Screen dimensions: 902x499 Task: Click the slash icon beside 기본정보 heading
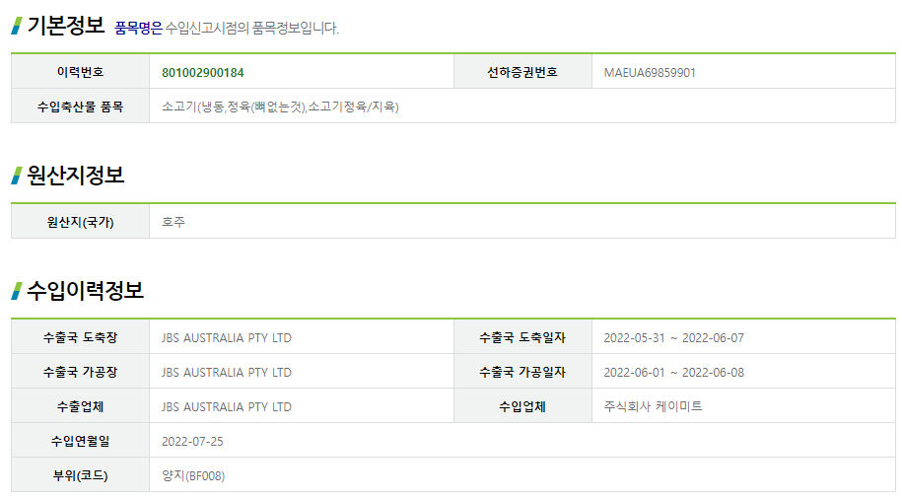17,26
